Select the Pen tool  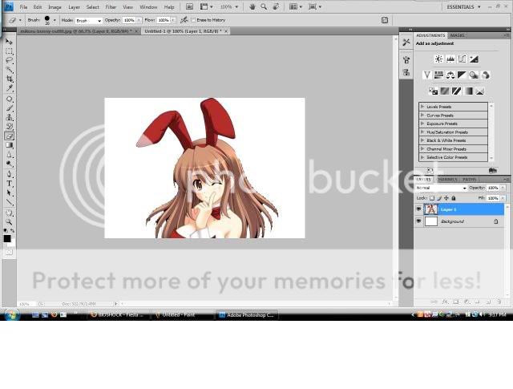9,174
